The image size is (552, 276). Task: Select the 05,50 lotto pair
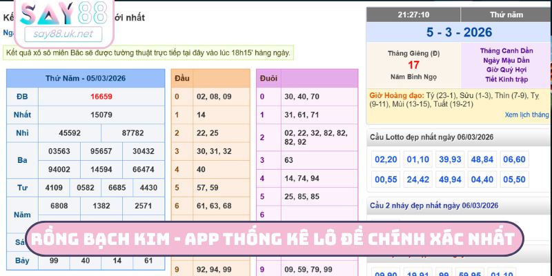coord(514,179)
